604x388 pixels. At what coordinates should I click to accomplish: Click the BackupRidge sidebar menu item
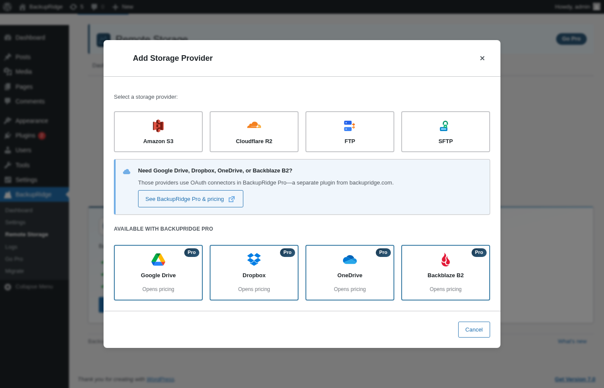click(x=35, y=194)
